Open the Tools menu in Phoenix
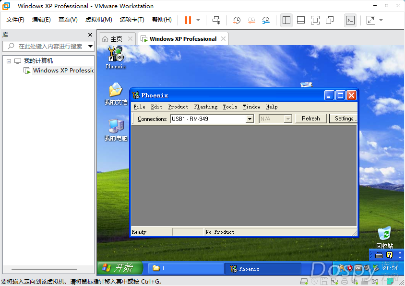 pyautogui.click(x=230, y=107)
